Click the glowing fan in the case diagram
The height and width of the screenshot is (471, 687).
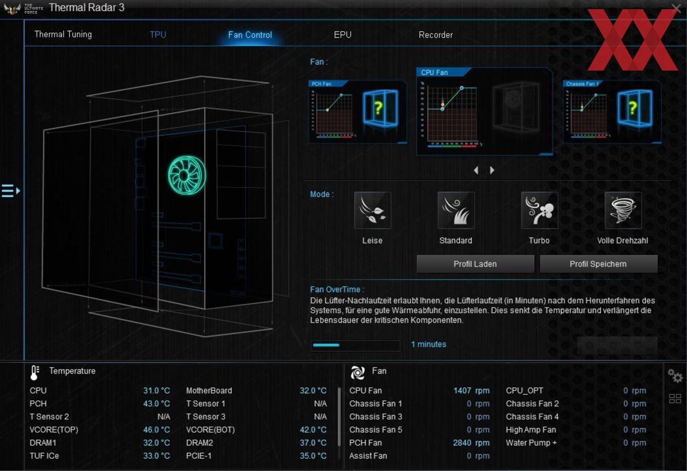[x=187, y=175]
